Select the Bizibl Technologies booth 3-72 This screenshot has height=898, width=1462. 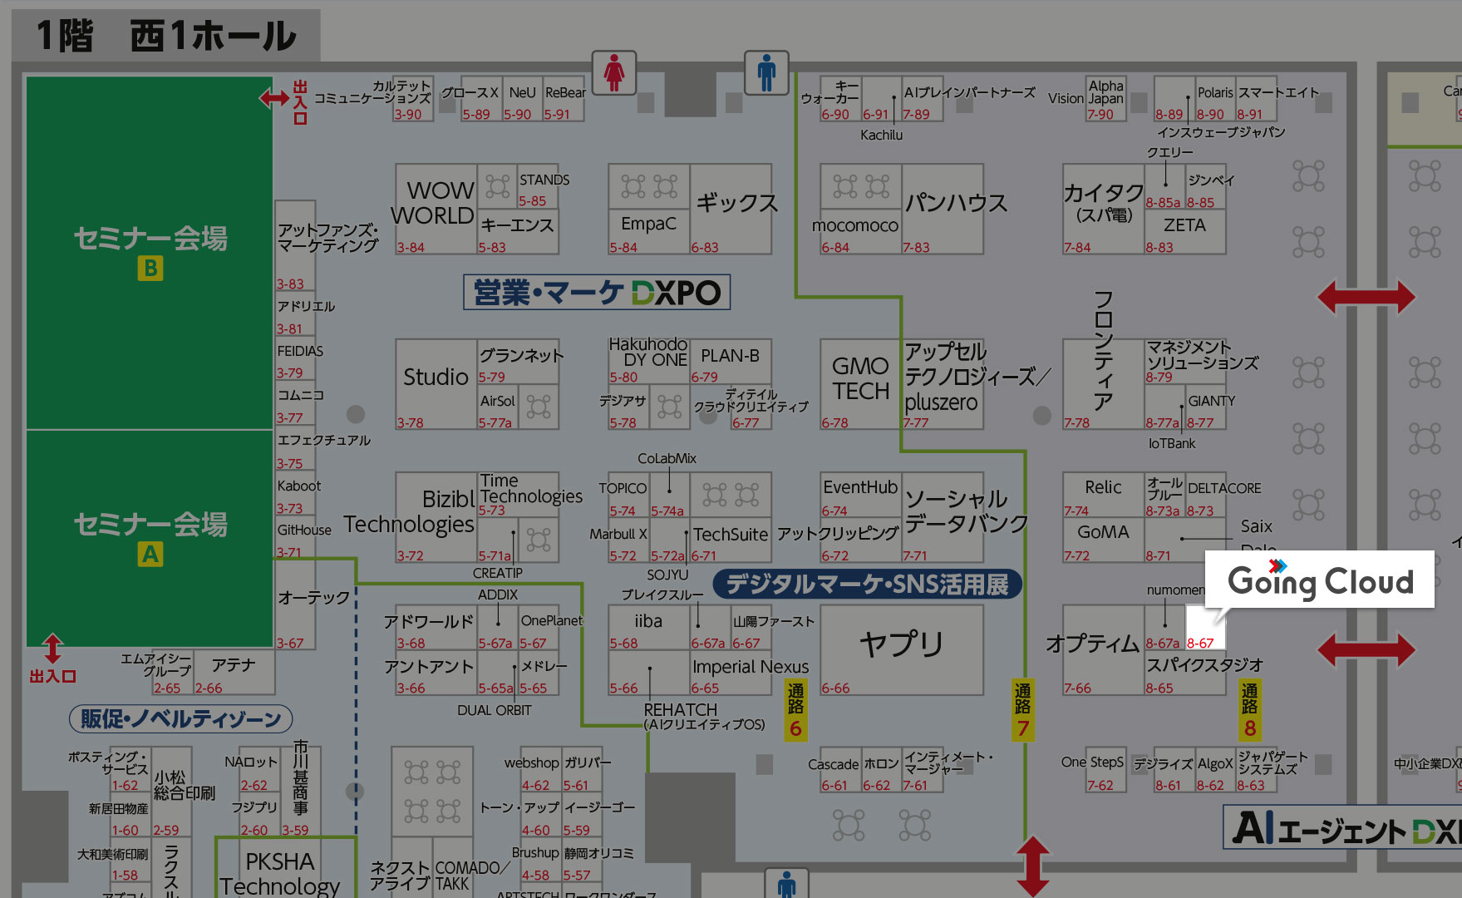436,517
